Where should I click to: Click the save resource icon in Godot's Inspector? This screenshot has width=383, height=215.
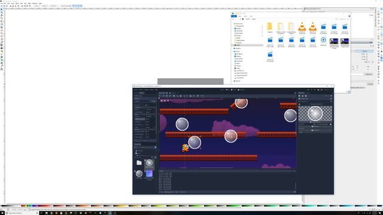coord(306,96)
